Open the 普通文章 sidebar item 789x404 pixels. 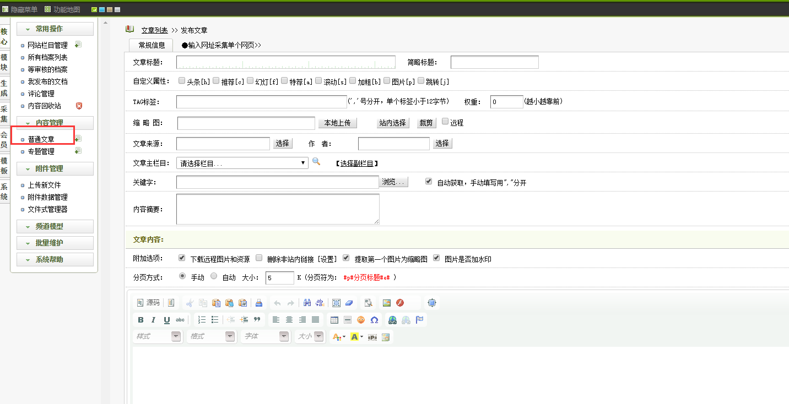click(x=41, y=139)
